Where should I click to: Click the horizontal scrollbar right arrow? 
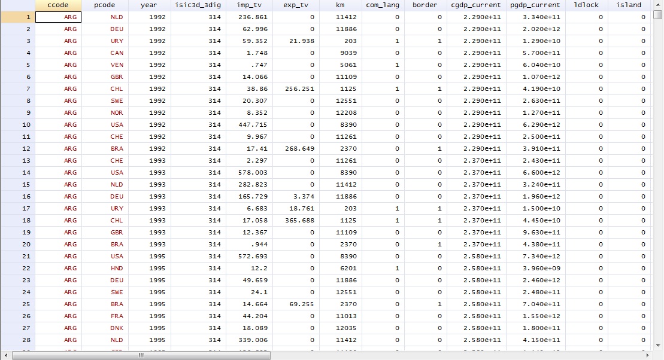pos(645,355)
